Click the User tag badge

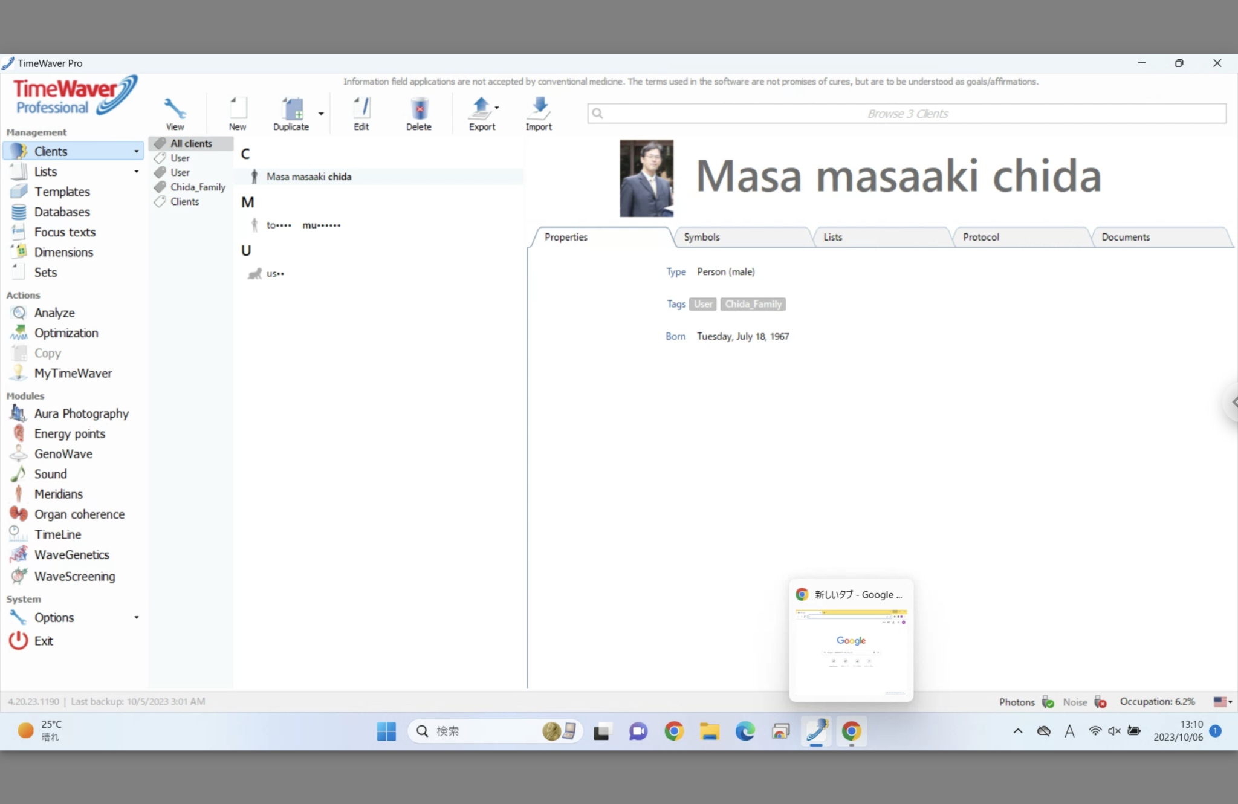pyautogui.click(x=702, y=304)
